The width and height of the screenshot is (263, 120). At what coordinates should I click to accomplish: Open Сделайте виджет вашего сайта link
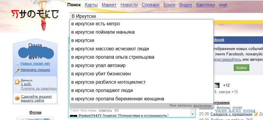(36, 99)
